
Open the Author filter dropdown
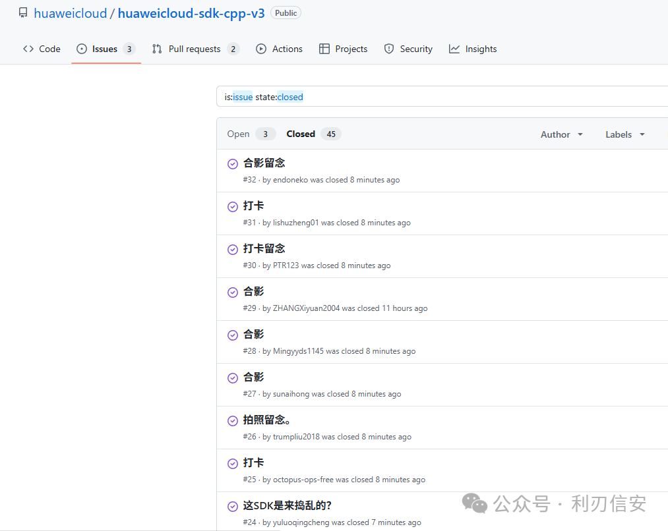(561, 134)
